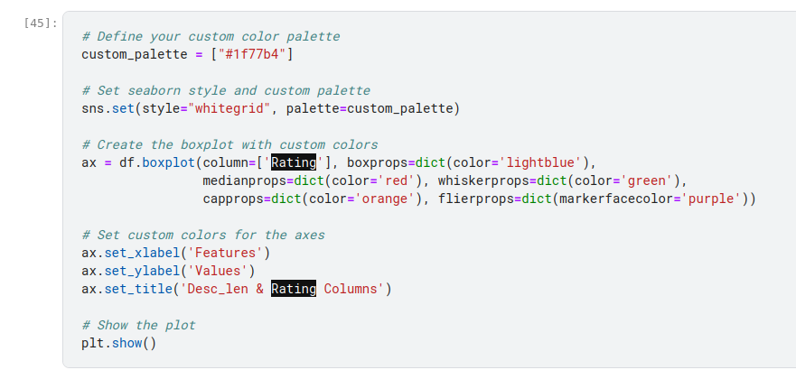
Task: Click the "Create the boxplot with custom colors" comment
Action: coord(229,144)
